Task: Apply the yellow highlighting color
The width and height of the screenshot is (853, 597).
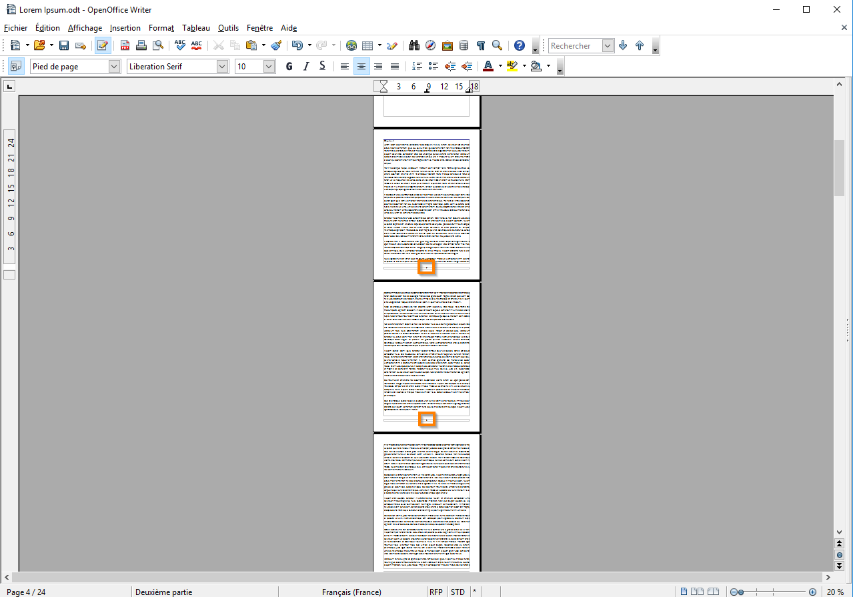Action: click(512, 66)
